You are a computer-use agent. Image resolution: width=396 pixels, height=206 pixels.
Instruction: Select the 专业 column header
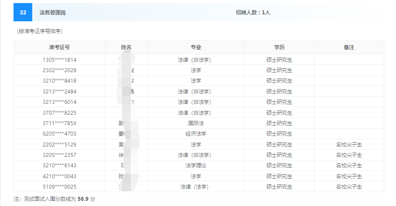click(196, 47)
